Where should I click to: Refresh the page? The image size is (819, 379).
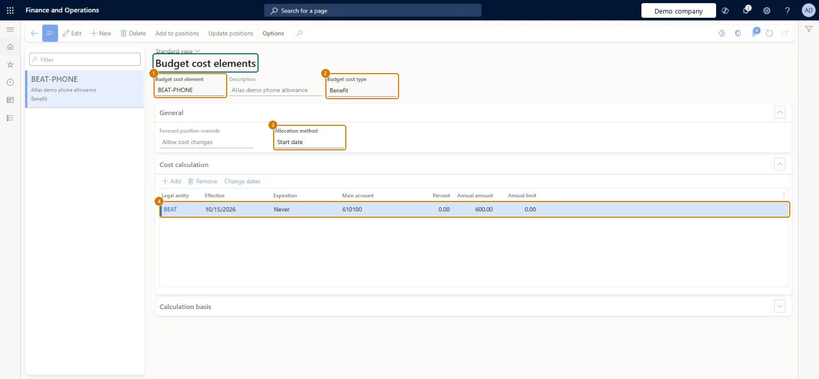pyautogui.click(x=769, y=33)
